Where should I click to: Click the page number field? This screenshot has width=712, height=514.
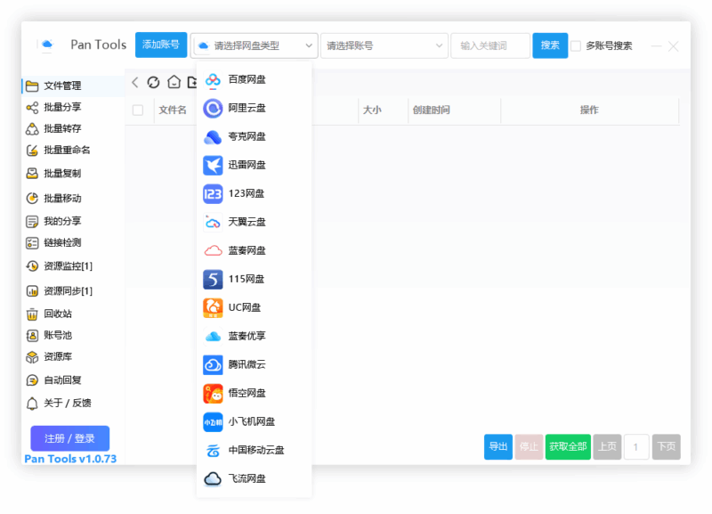(x=636, y=447)
